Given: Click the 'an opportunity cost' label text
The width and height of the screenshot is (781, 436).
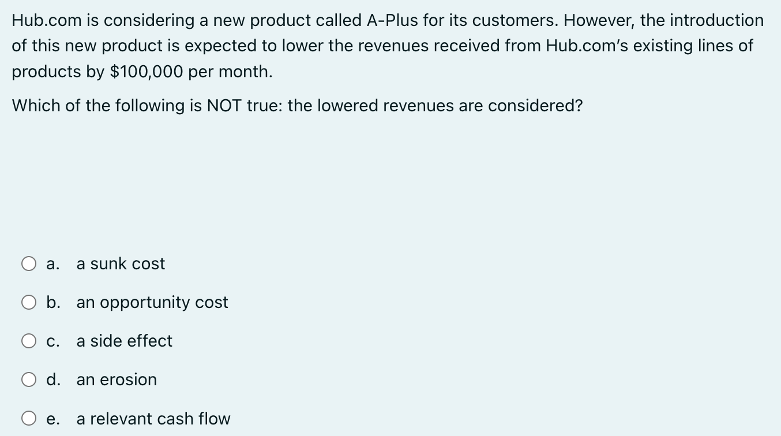Looking at the screenshot, I should (152, 302).
